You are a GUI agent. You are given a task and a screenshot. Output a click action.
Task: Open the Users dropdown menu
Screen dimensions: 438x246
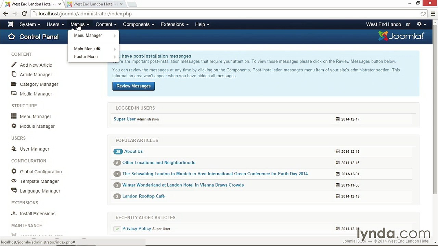55,24
